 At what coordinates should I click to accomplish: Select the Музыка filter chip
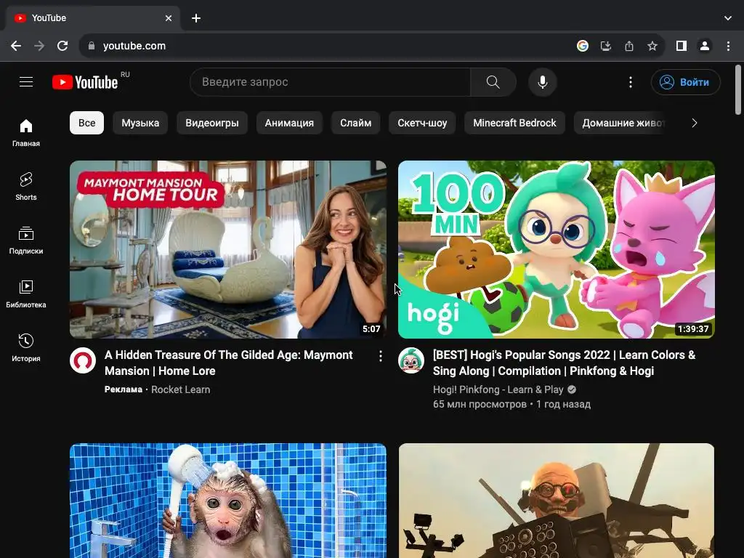(140, 123)
